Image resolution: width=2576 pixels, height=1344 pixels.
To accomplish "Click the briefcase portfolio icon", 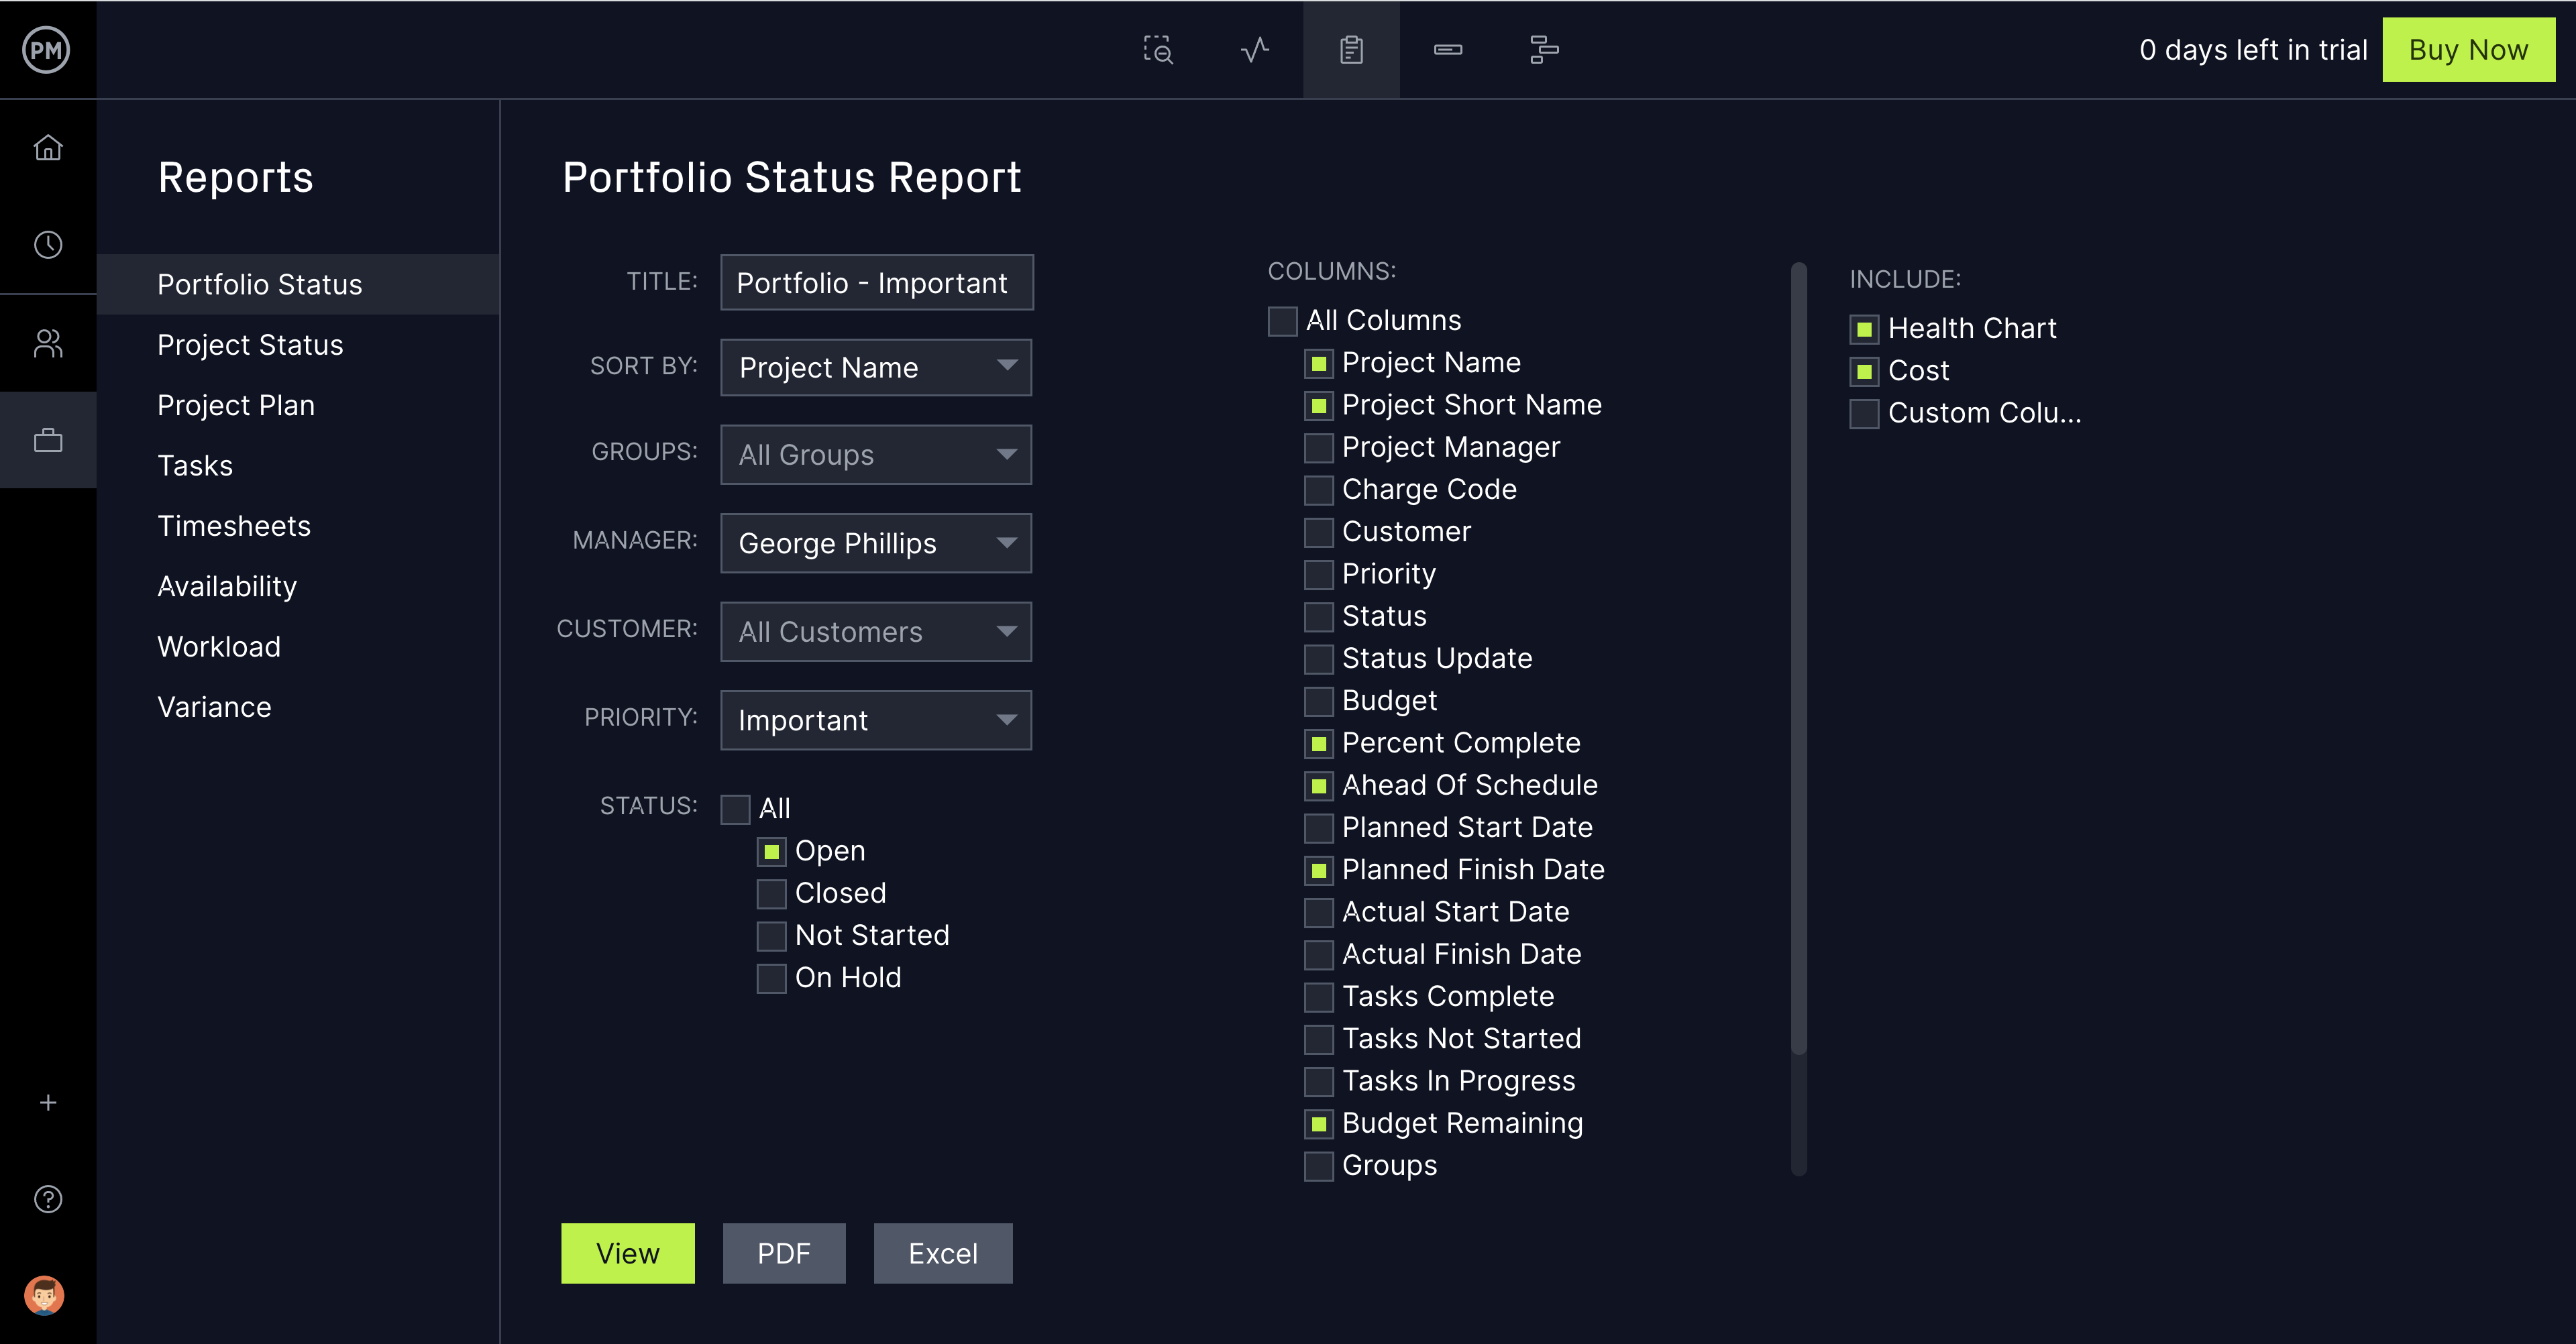I will click(x=48, y=440).
